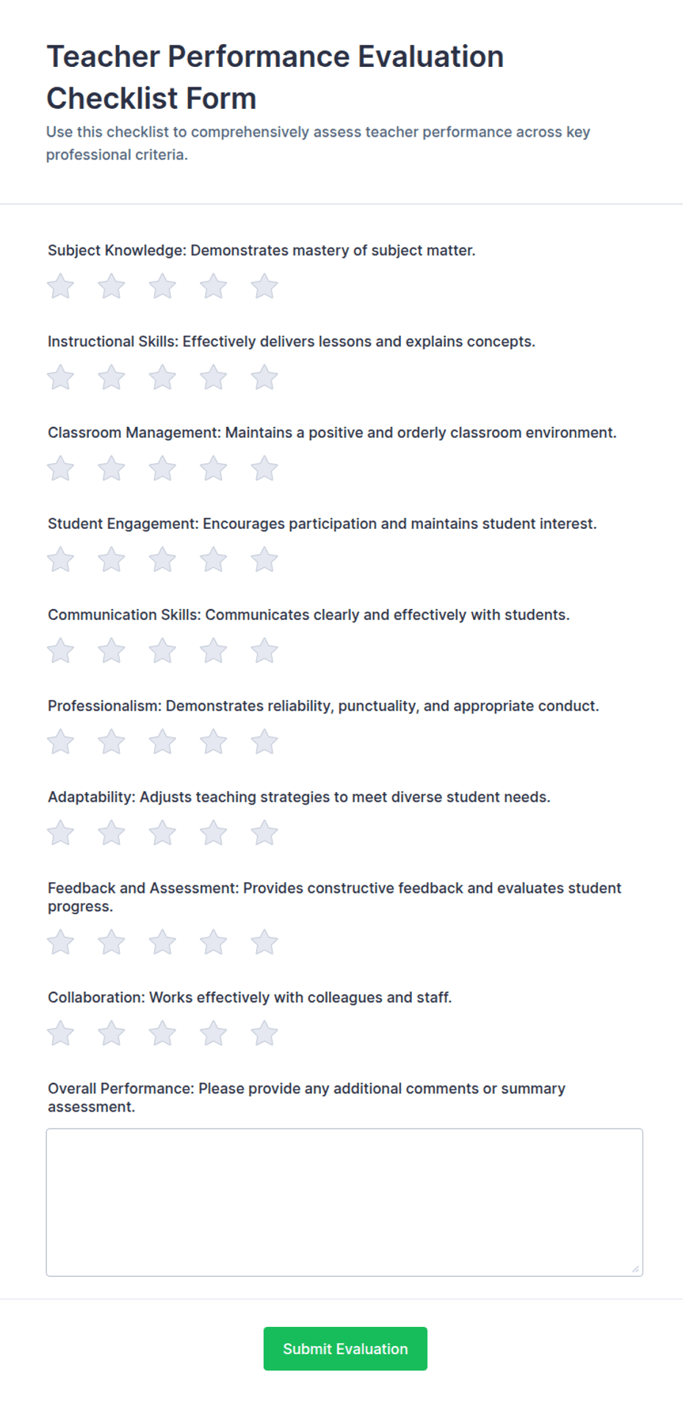Give Instructional Skills a three-star rating
The height and width of the screenshot is (1407, 683).
(162, 378)
